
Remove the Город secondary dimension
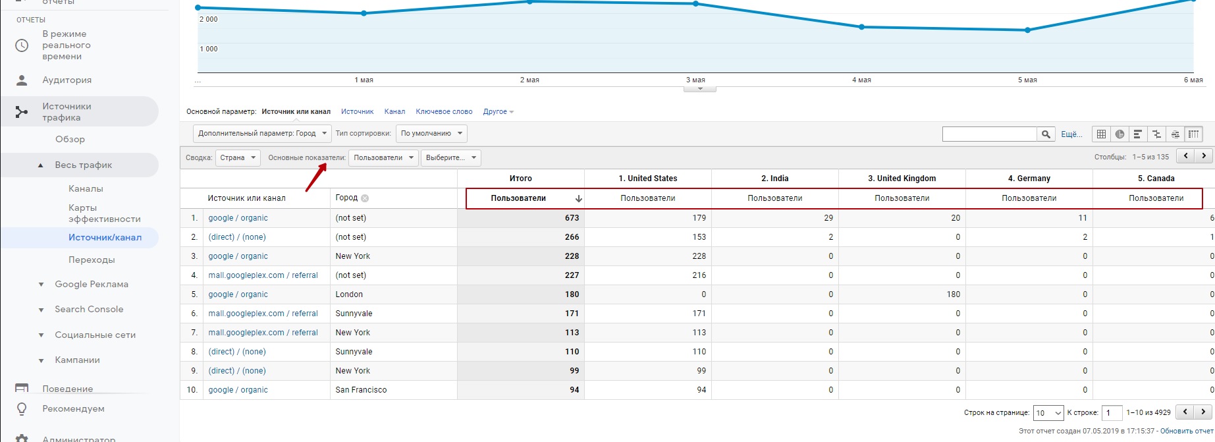coord(365,198)
